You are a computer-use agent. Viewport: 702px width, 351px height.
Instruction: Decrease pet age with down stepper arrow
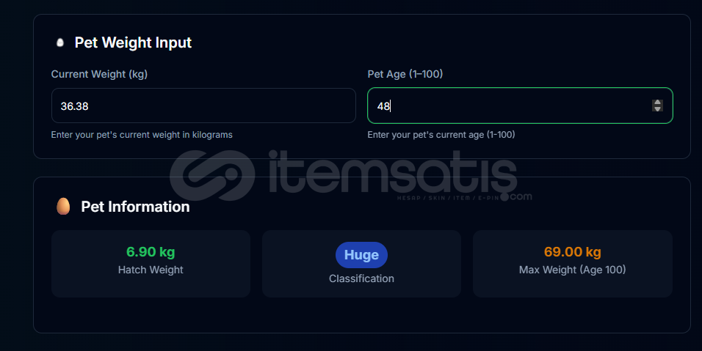657,108
